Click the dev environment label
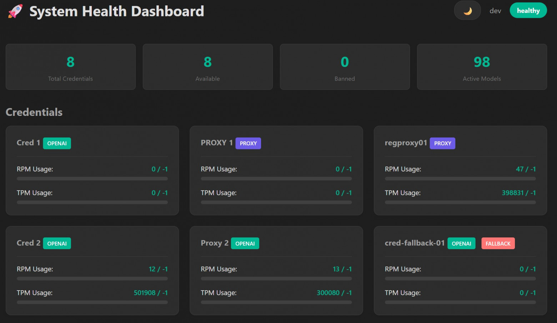 pos(495,11)
